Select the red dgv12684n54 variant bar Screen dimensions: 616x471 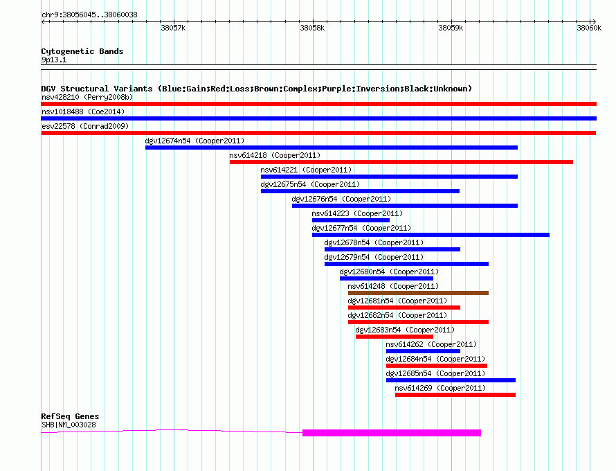437,366
